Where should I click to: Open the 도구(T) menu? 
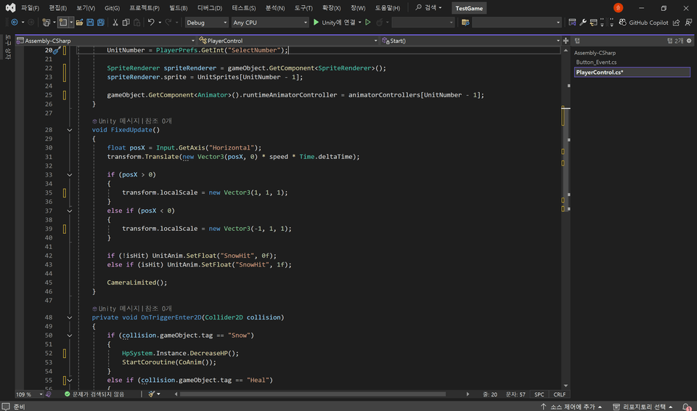(x=303, y=8)
